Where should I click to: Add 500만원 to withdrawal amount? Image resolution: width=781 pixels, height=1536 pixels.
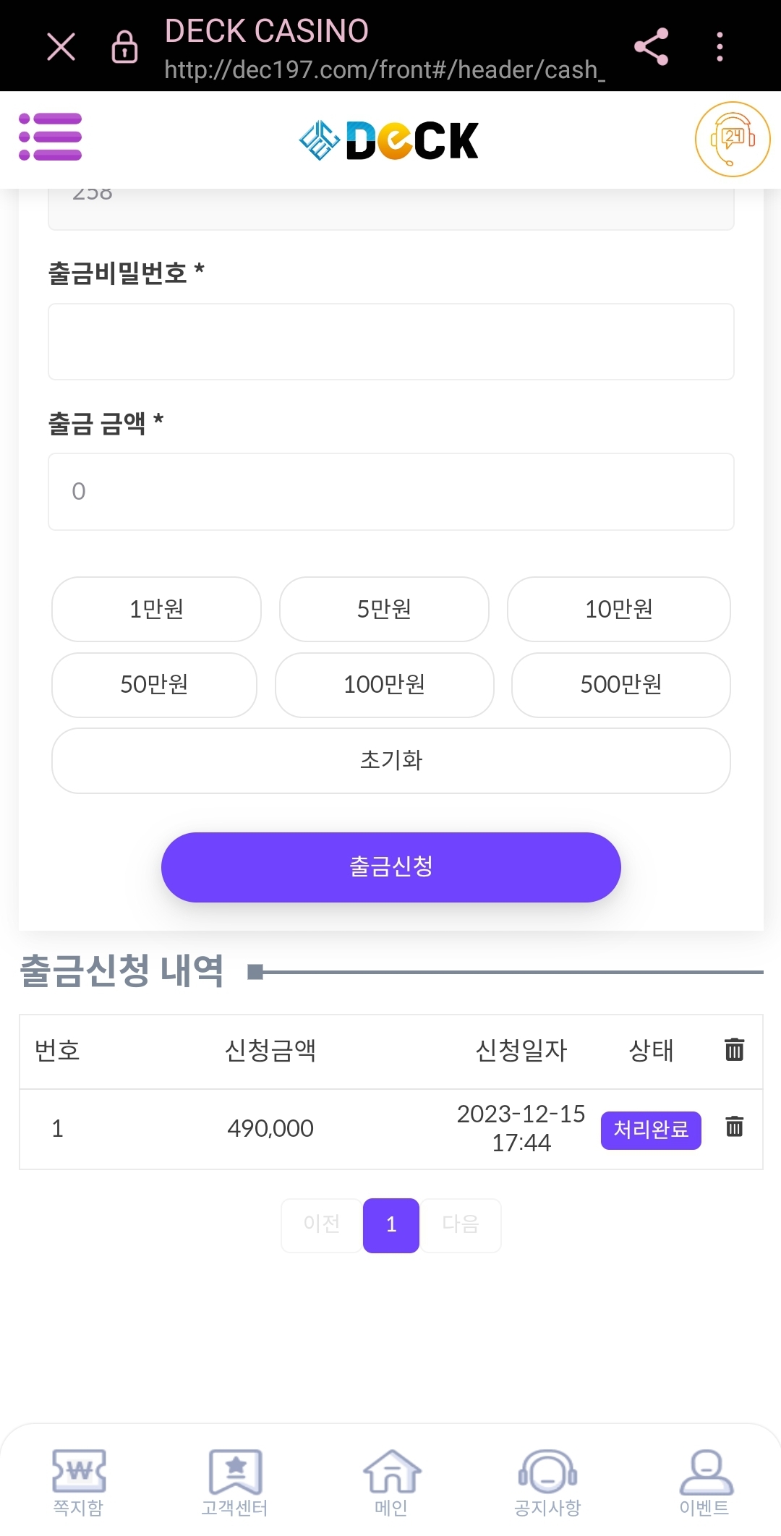[x=620, y=685]
